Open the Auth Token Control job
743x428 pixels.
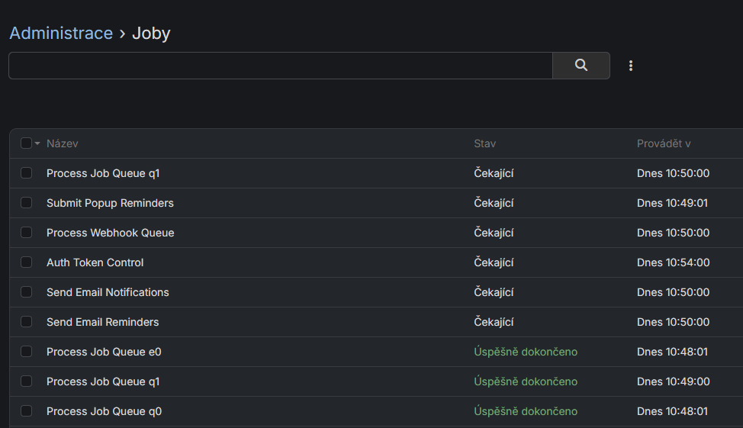click(x=95, y=262)
